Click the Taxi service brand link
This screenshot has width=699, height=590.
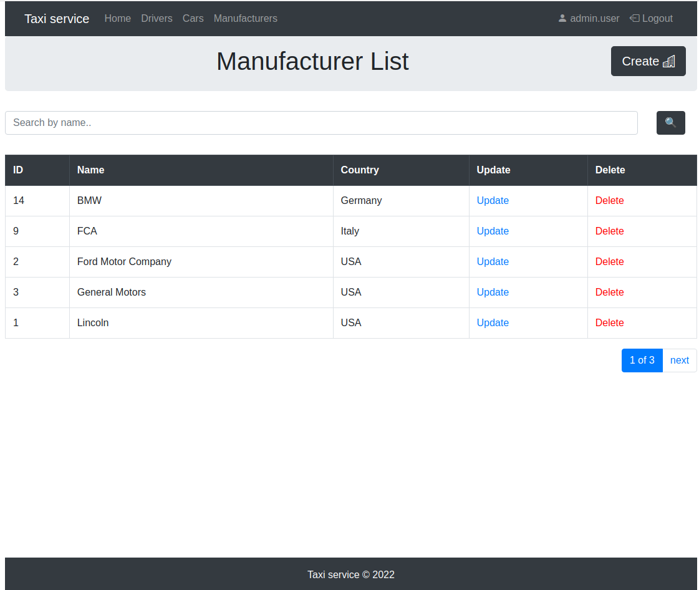click(57, 19)
